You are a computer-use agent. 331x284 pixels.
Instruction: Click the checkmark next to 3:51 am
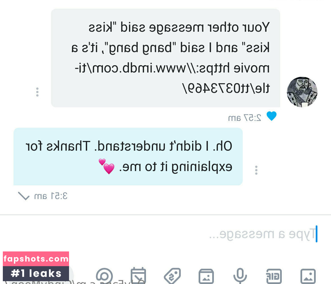24,196
